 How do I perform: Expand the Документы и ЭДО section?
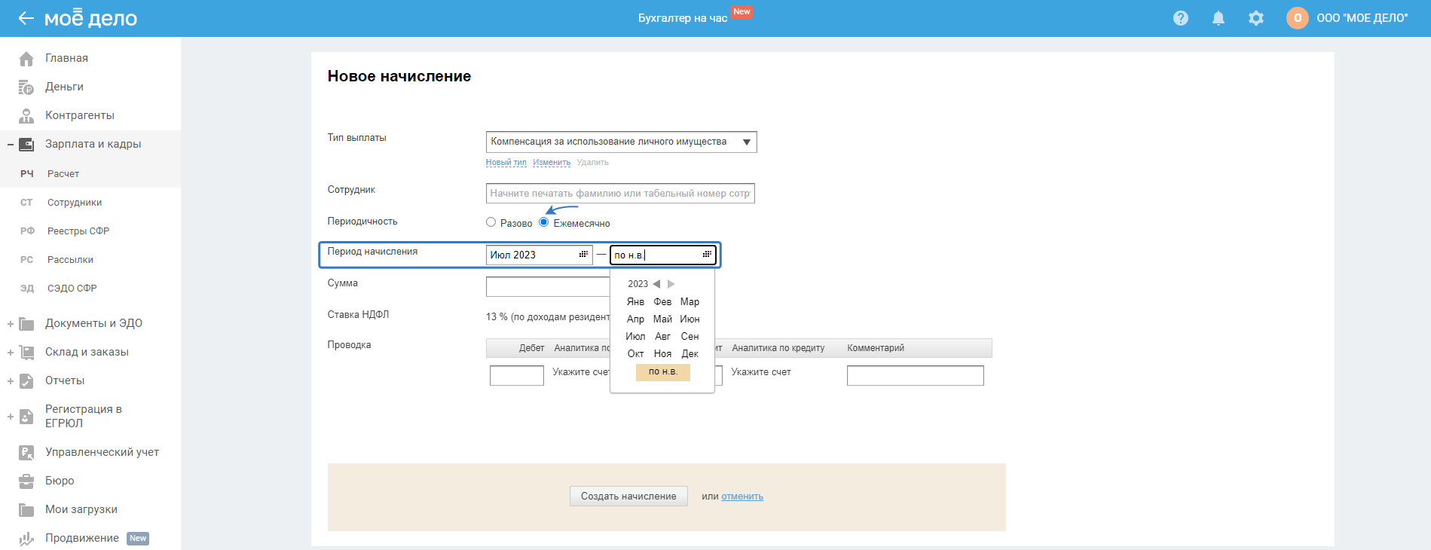tap(11, 324)
